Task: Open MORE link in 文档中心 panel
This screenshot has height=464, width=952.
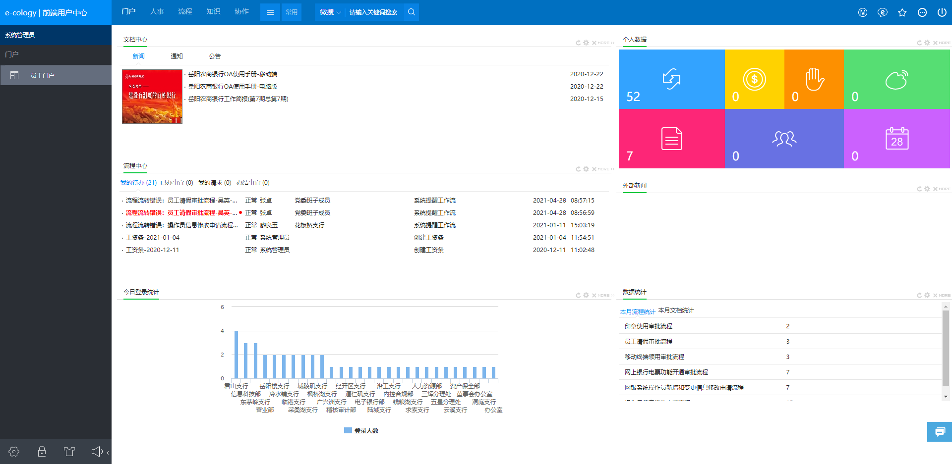Action: pyautogui.click(x=606, y=43)
